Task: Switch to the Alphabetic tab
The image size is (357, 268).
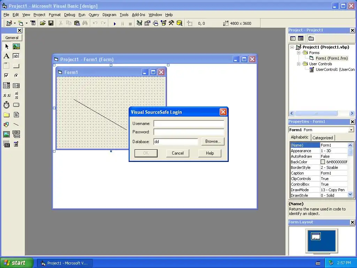Action: pyautogui.click(x=299, y=137)
